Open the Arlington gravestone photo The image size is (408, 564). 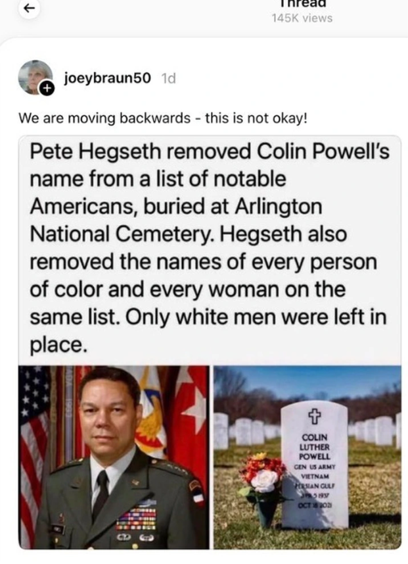coord(307,457)
